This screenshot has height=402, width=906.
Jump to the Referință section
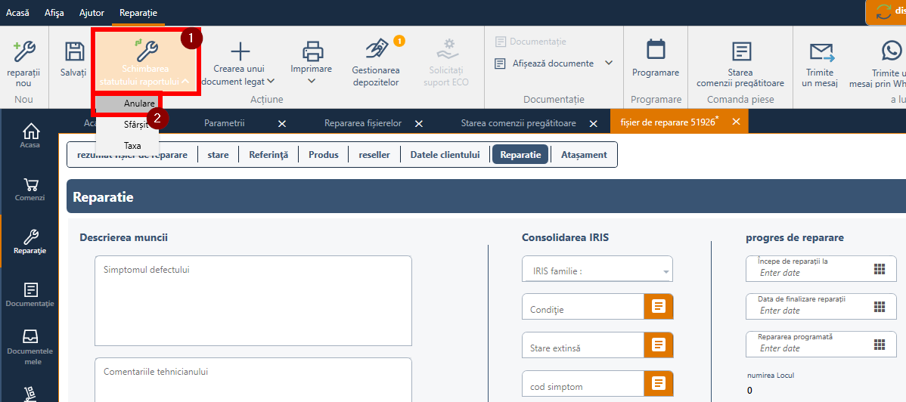coord(268,155)
